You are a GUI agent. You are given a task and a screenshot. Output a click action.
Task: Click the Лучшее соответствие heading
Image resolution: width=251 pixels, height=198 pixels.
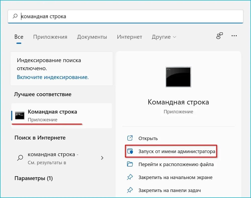coord(43,94)
